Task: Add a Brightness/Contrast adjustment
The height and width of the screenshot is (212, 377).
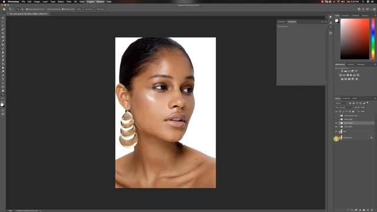Action: (342, 71)
